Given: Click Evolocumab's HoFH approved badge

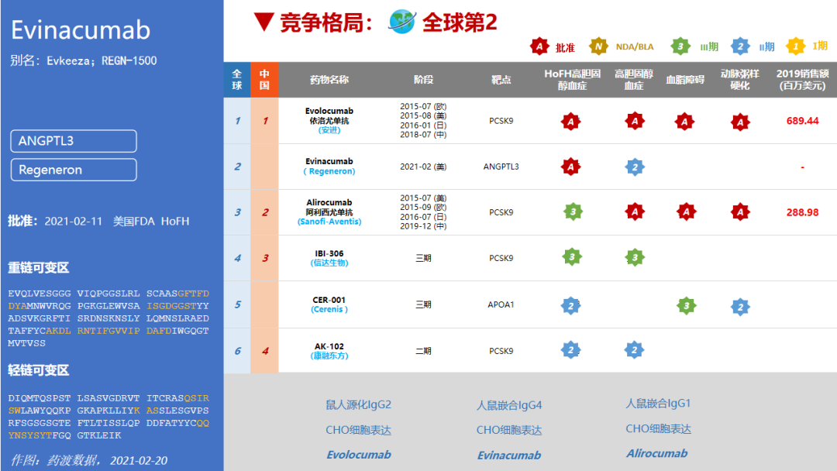Looking at the screenshot, I should (x=570, y=122).
